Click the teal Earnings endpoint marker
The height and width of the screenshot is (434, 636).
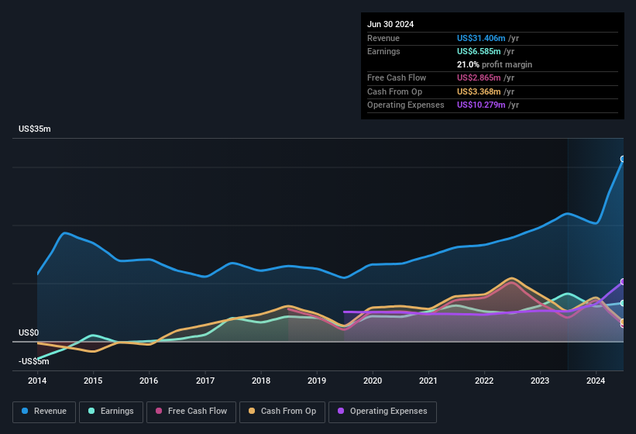[623, 303]
